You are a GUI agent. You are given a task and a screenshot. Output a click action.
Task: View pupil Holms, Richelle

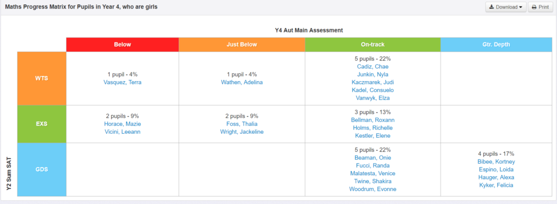tap(373, 128)
